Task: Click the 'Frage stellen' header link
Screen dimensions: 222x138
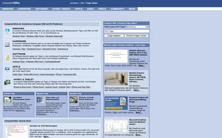Action: (x=92, y=3)
